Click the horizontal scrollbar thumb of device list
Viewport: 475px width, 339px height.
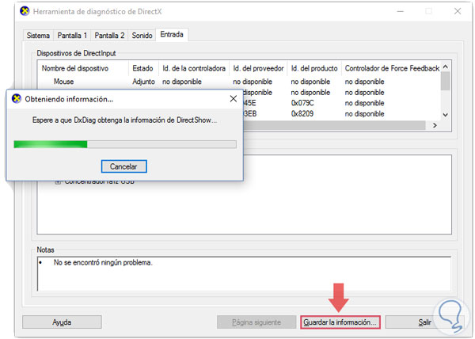point(334,125)
